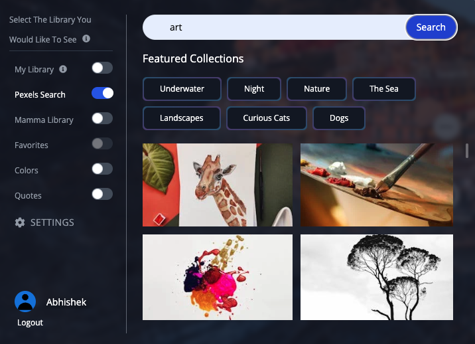475x344 pixels.
Task: Enable the Mamma Library toggle
Action: pyautogui.click(x=102, y=118)
